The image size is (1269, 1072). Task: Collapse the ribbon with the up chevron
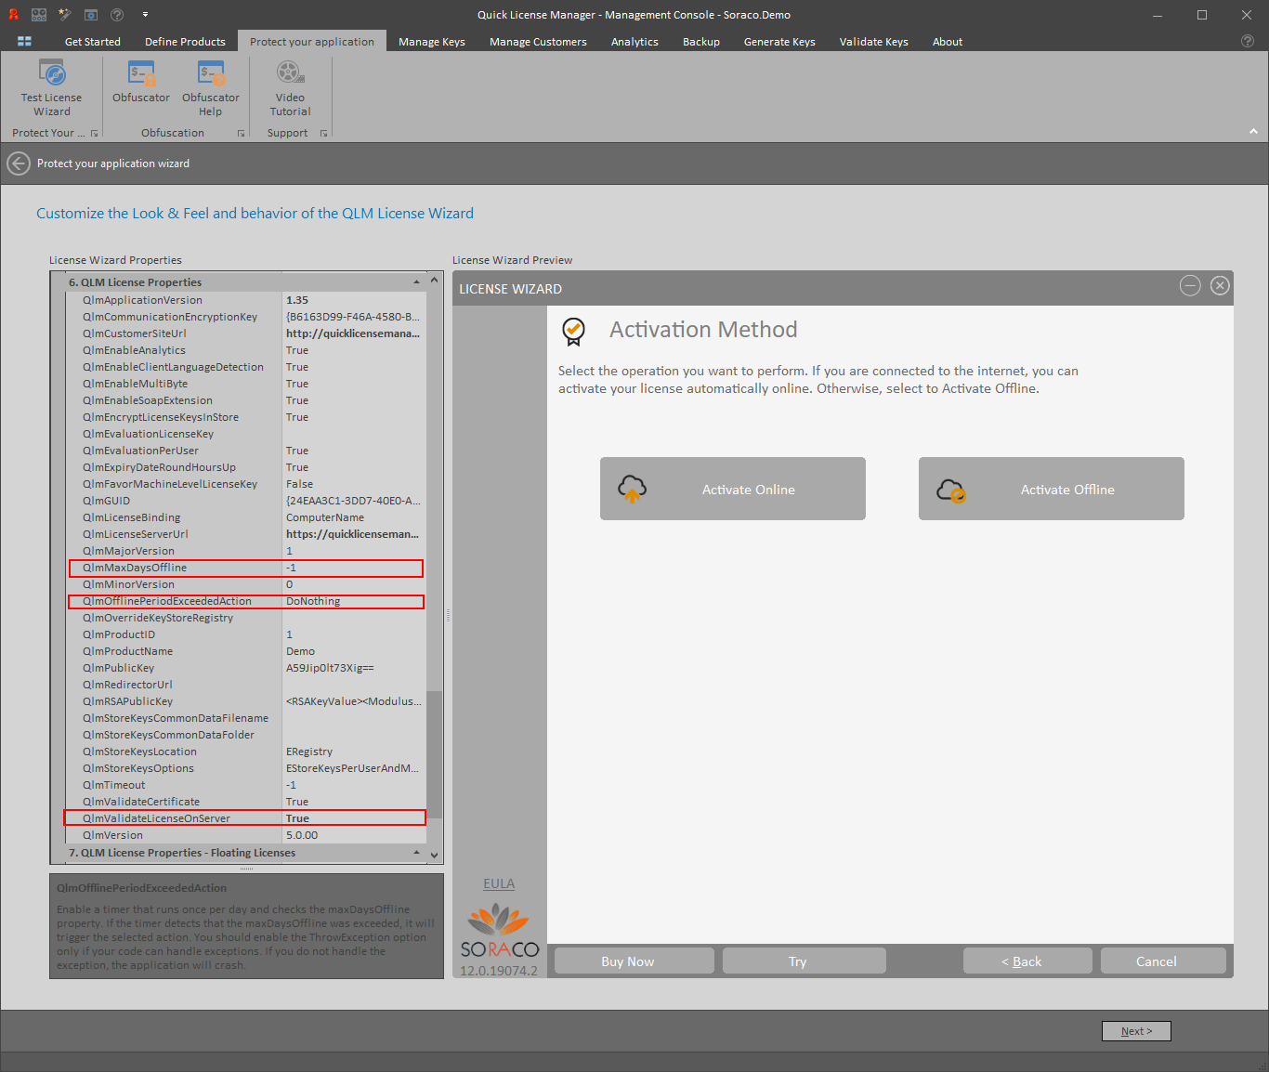[x=1253, y=132]
